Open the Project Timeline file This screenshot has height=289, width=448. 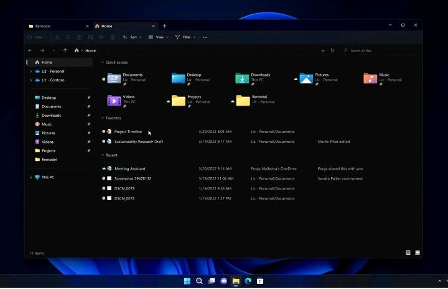(128, 132)
